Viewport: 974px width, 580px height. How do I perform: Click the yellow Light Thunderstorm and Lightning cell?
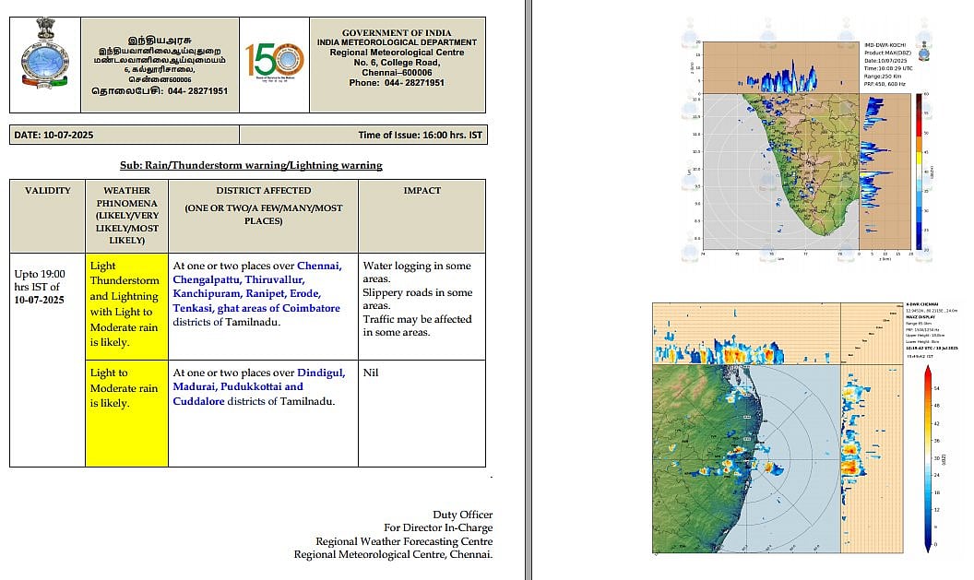click(126, 304)
